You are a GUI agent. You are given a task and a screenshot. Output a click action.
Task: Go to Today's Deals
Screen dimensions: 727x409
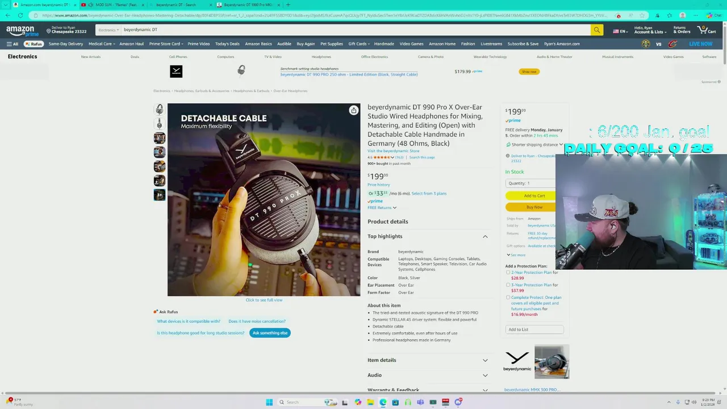(x=227, y=44)
